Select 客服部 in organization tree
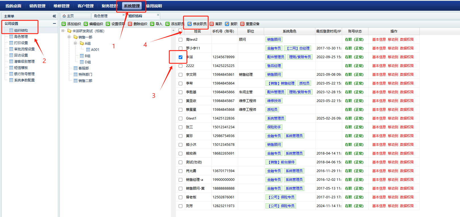 click(x=84, y=68)
